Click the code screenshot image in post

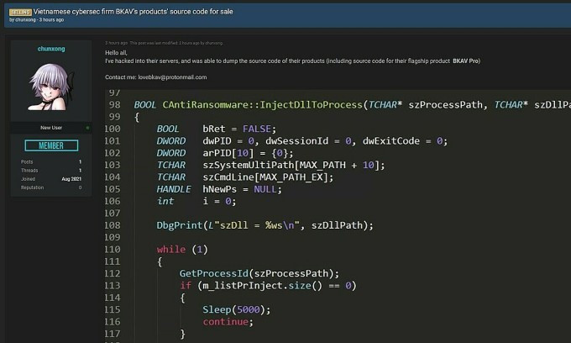(338, 216)
